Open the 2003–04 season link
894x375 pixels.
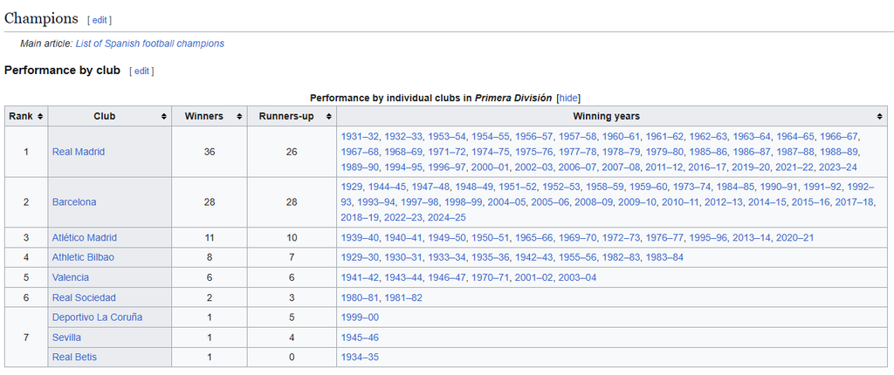coord(578,277)
